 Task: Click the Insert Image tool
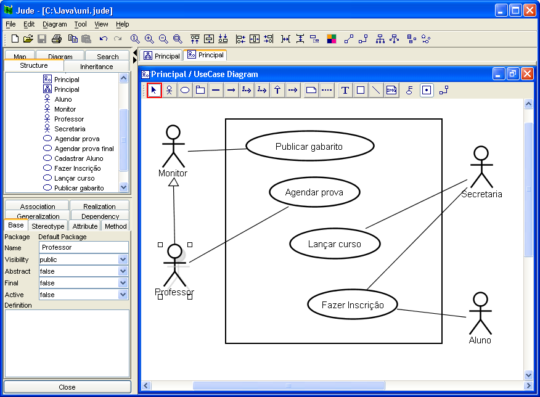click(x=391, y=90)
